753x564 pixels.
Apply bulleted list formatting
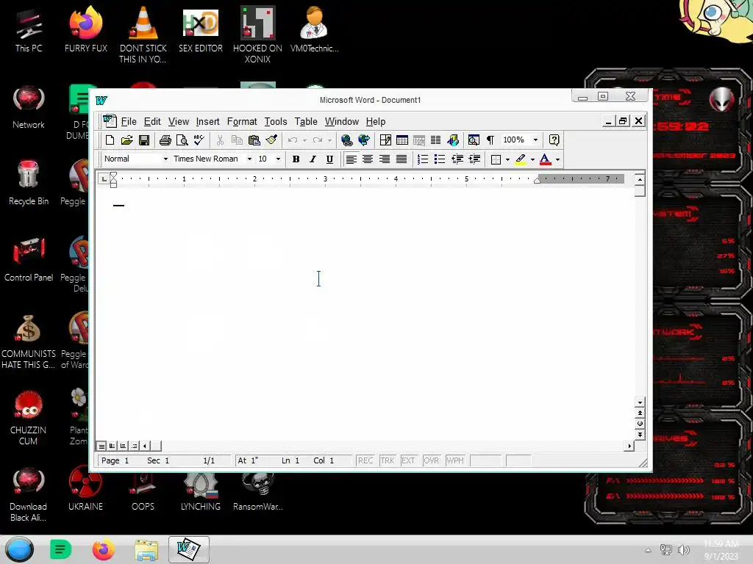point(440,159)
